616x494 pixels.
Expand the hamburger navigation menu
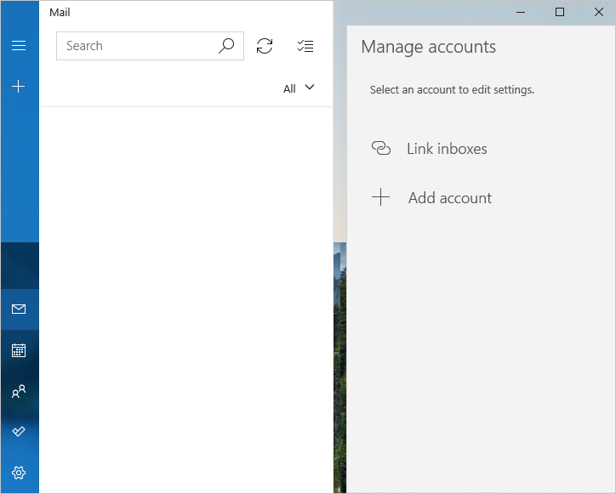[x=19, y=46]
